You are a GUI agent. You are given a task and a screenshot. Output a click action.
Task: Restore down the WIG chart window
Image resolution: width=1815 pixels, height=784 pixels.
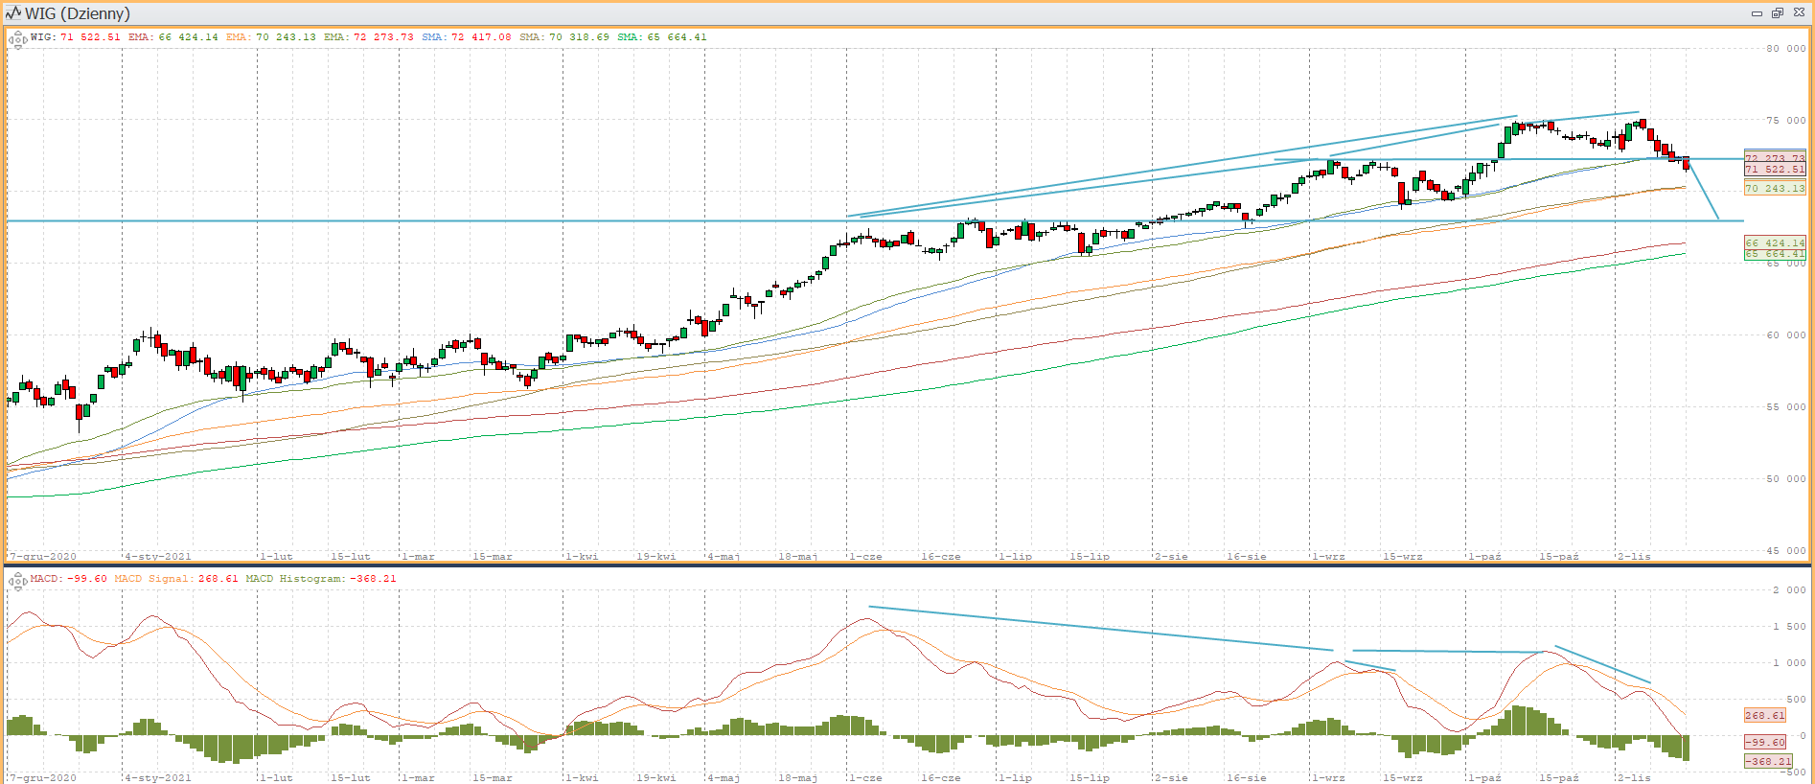pyautogui.click(x=1778, y=13)
